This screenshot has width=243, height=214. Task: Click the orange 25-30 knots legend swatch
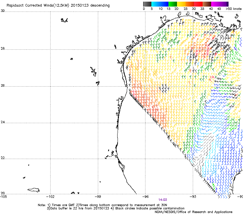click(x=190, y=4)
